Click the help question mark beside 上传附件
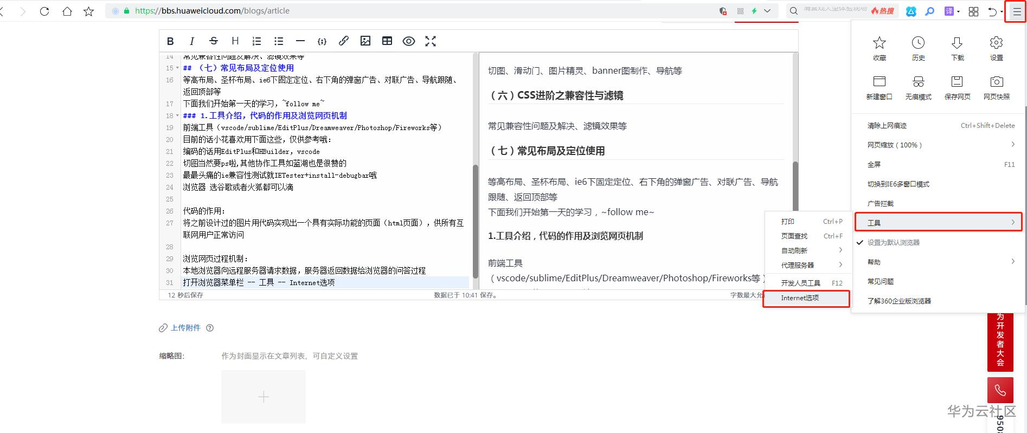Image resolution: width=1027 pixels, height=433 pixels. tap(210, 328)
